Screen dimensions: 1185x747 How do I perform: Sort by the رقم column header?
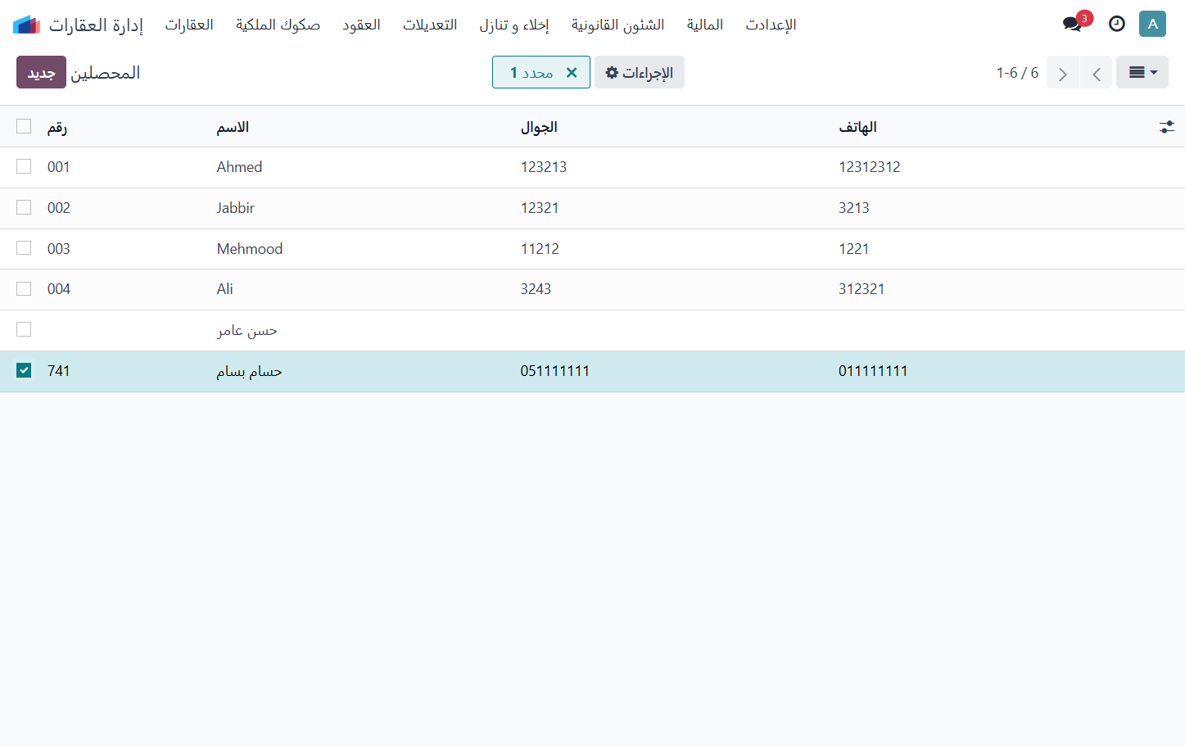57,127
